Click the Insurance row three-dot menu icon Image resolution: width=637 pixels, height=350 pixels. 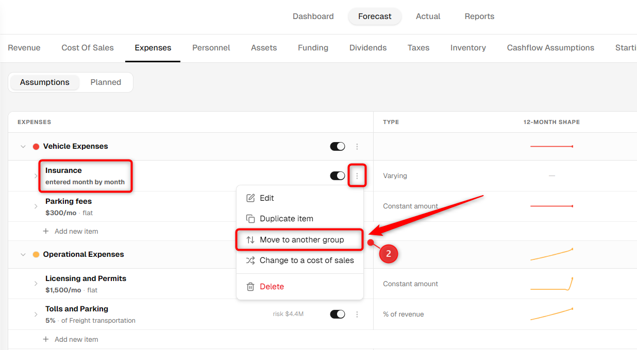click(357, 176)
